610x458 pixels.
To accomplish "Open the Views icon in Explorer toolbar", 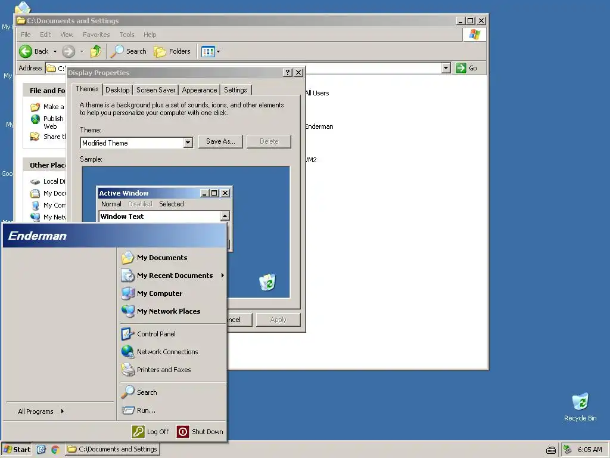I will tap(208, 51).
